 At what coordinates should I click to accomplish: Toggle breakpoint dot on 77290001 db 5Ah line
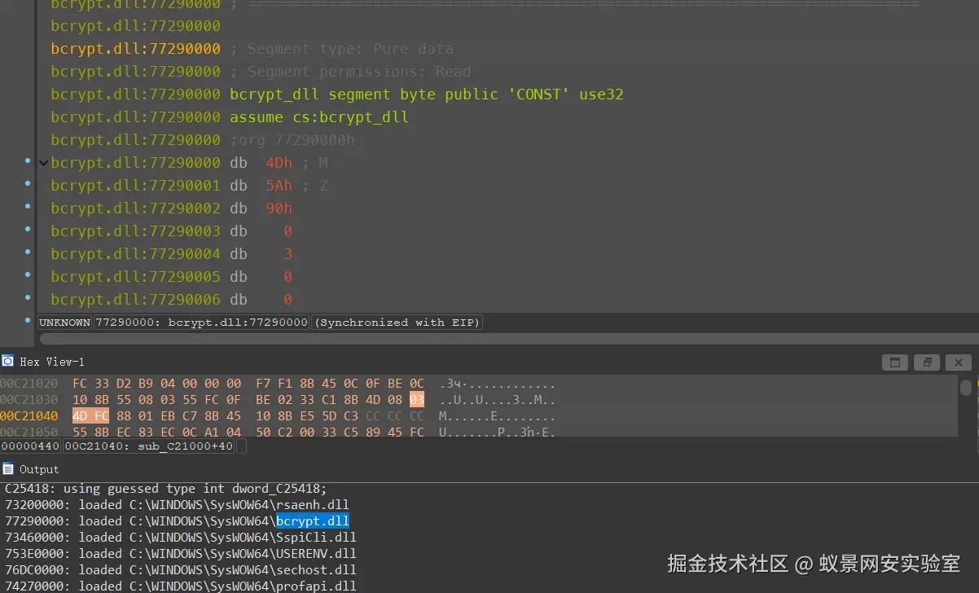point(28,184)
